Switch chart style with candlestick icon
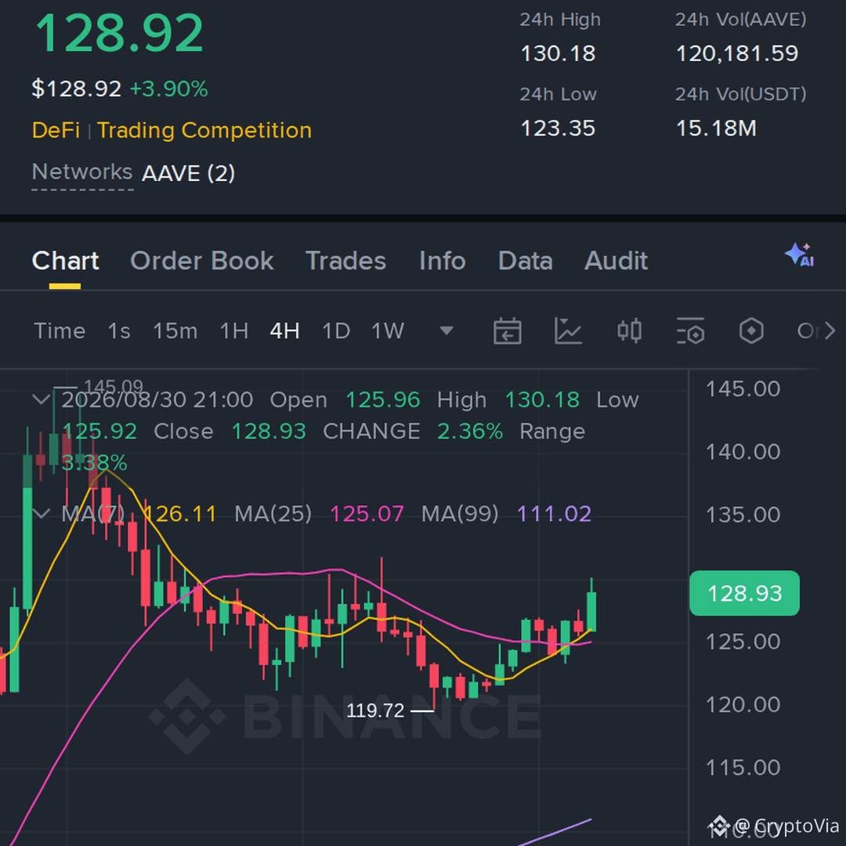 click(x=629, y=331)
